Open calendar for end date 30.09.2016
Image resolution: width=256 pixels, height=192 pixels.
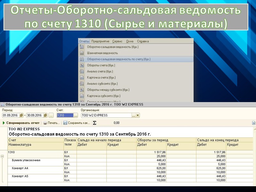pyautogui.click(x=45, y=116)
